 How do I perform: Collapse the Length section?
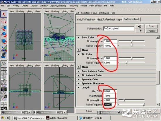pyautogui.click(x=78, y=88)
